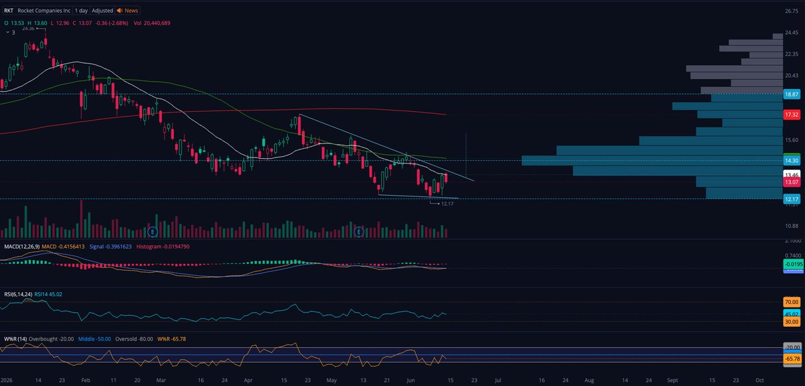
Task: Click the 30.00 RSI oversold axis badge
Action: pos(792,322)
